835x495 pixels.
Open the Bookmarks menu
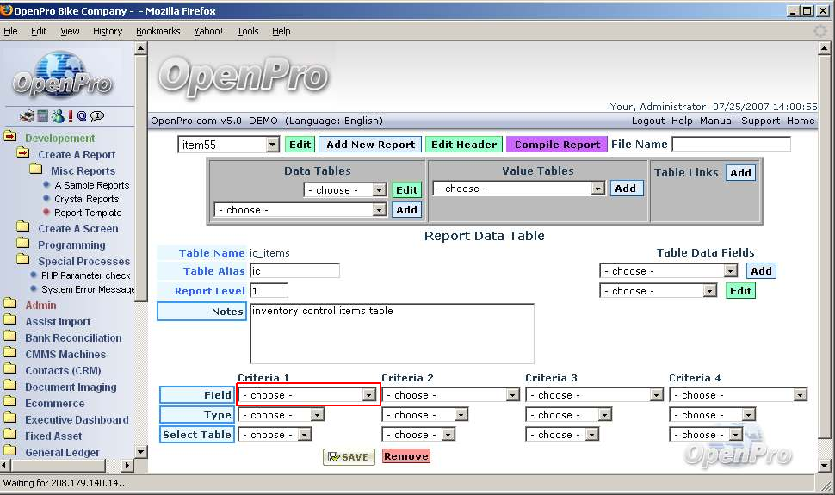158,31
